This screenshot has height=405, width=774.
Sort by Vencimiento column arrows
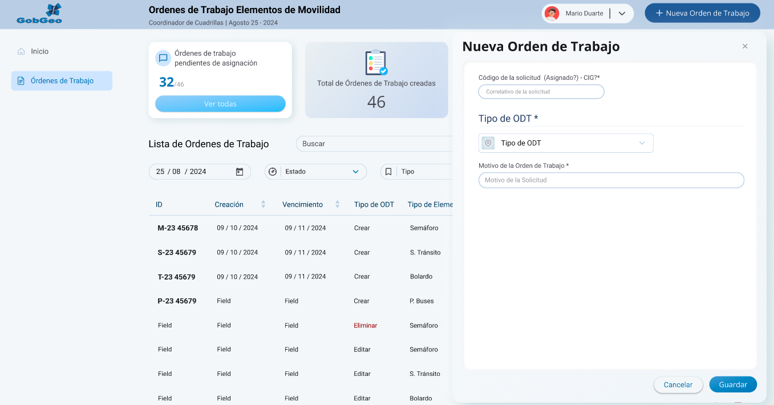pyautogui.click(x=337, y=204)
